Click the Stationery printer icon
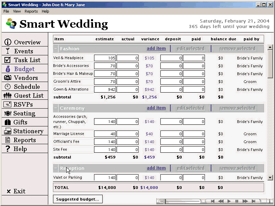This screenshot has height=206, width=275. [8, 131]
